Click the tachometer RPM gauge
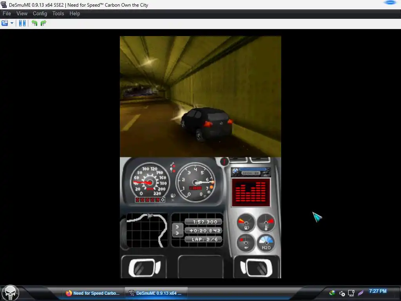The height and width of the screenshot is (301, 401). 196,182
